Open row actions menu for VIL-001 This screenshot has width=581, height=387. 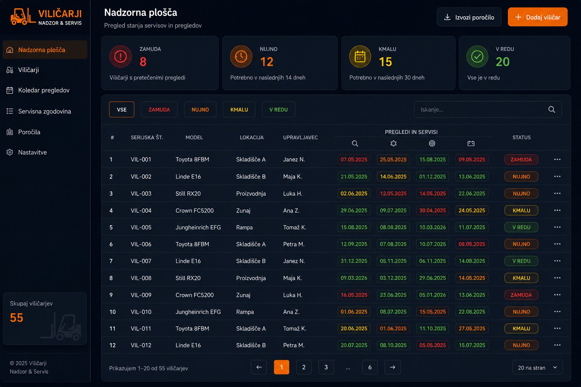pyautogui.click(x=557, y=159)
